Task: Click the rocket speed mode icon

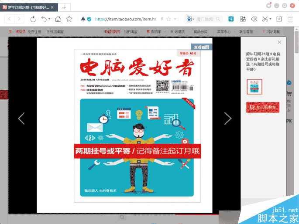Action: tap(83, 19)
